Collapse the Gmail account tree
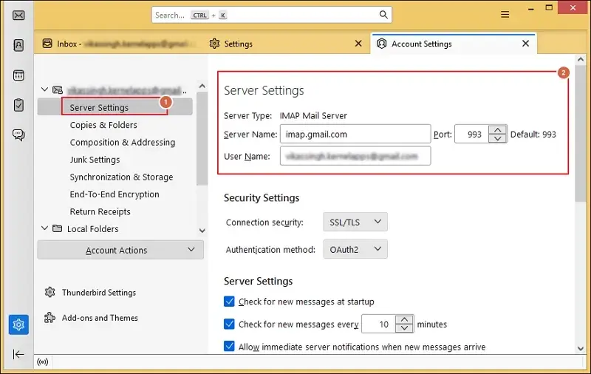Viewport: 591px width, 374px height. (44, 89)
